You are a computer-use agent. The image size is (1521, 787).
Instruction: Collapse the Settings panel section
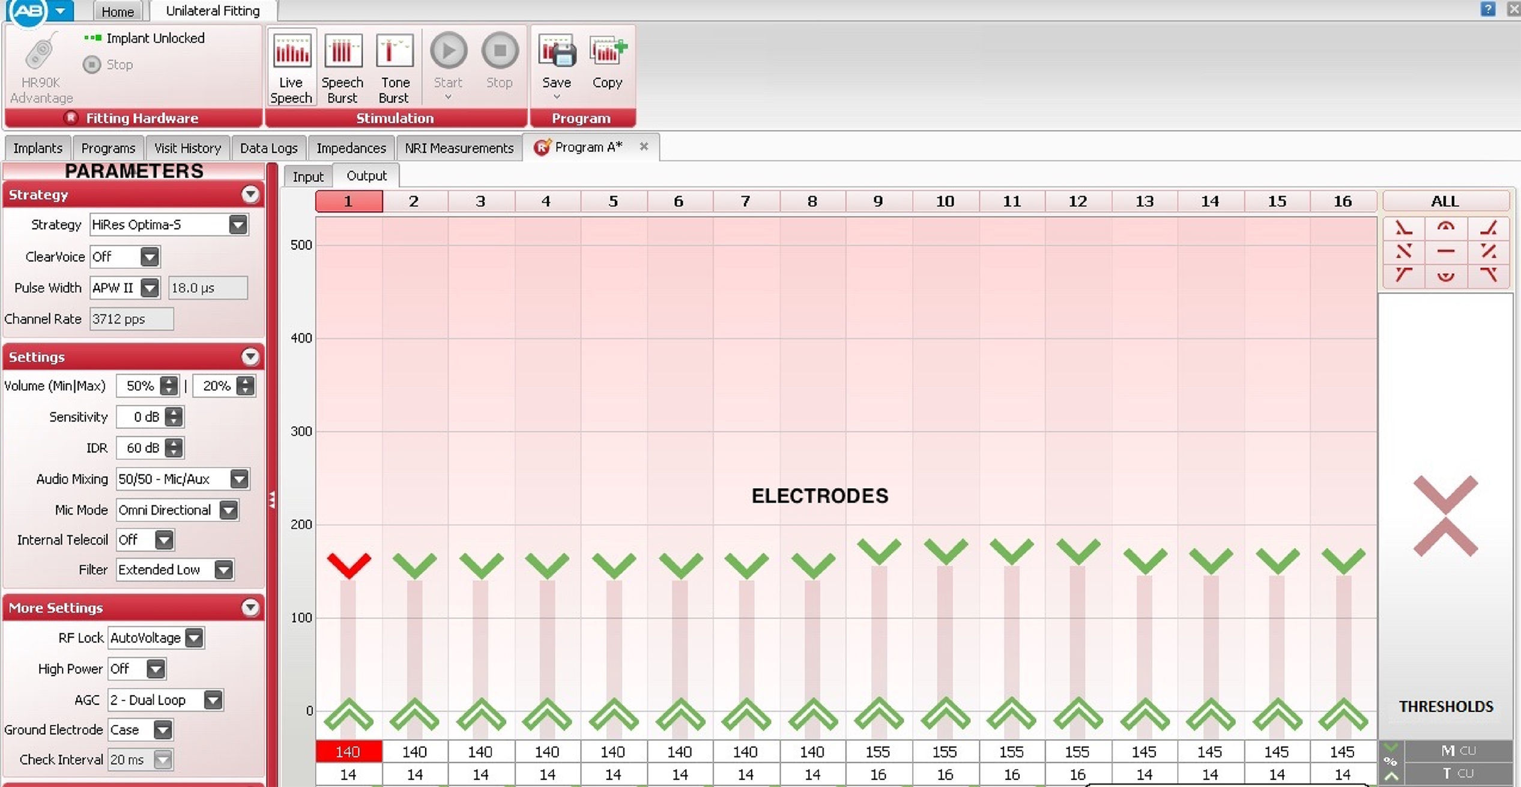tap(250, 357)
